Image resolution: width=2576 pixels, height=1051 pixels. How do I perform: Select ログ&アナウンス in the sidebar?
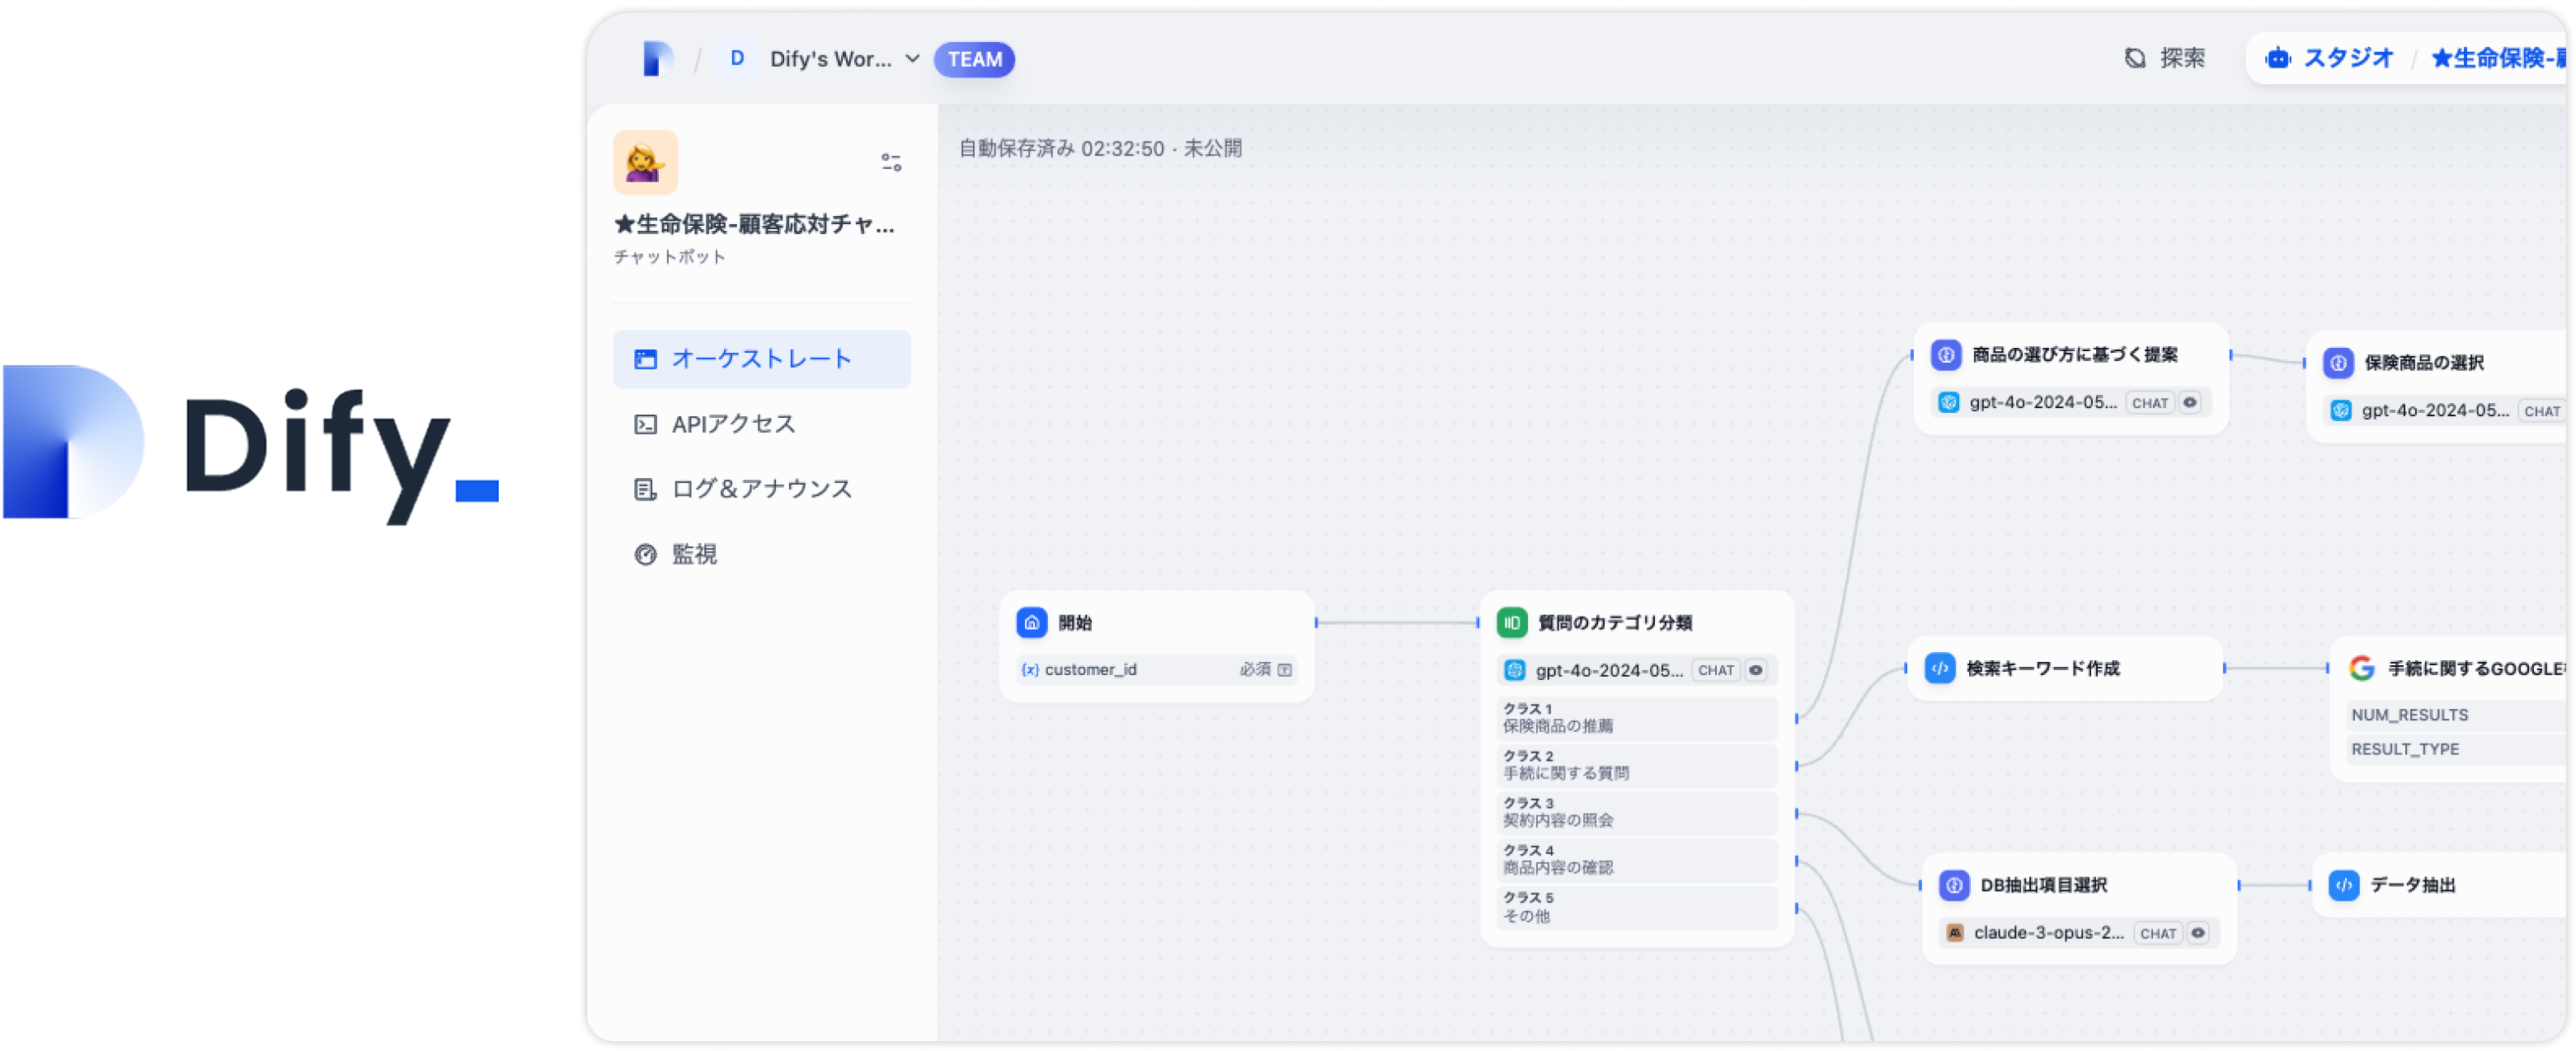point(761,489)
